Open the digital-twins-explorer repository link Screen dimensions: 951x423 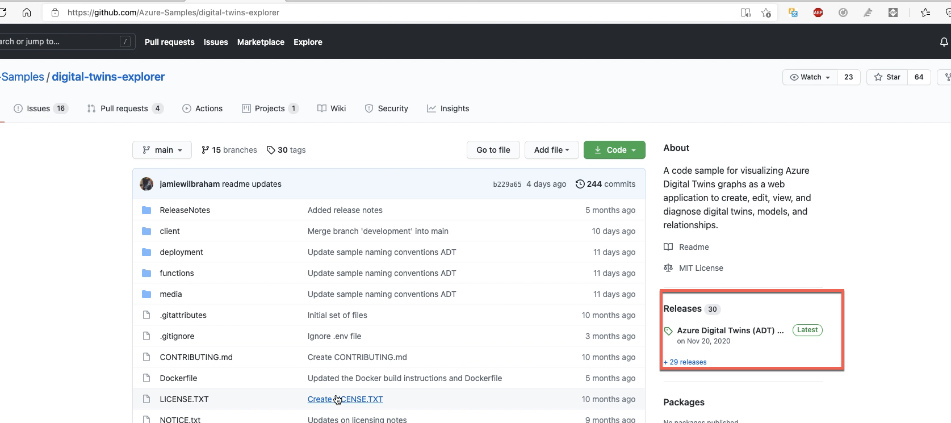pyautogui.click(x=108, y=77)
